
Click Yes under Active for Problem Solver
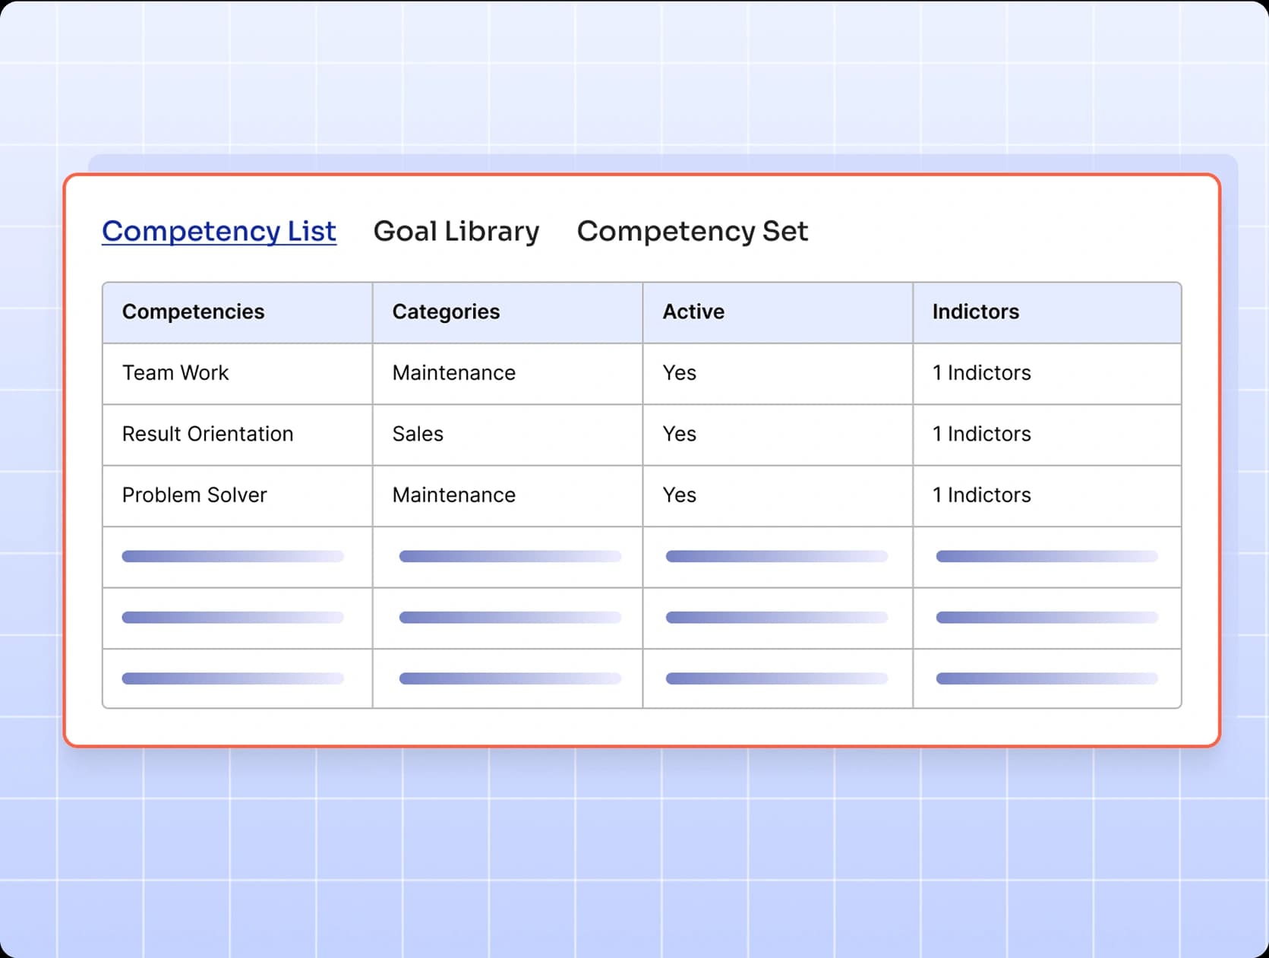coord(678,495)
